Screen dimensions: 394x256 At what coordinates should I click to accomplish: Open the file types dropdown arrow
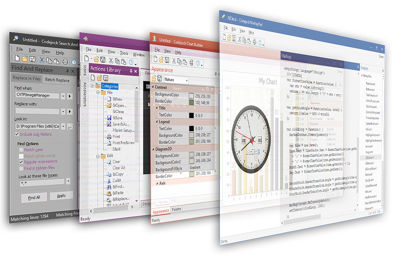[68, 181]
